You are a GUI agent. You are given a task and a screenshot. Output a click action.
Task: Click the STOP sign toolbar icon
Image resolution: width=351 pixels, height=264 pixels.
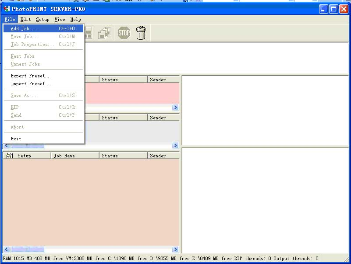click(x=124, y=33)
